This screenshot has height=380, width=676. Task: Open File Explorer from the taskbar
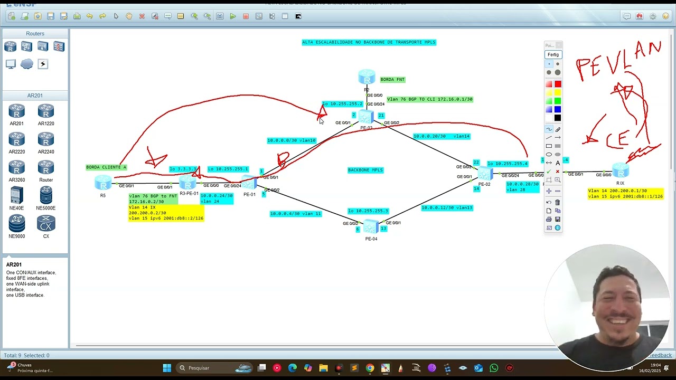[323, 368]
